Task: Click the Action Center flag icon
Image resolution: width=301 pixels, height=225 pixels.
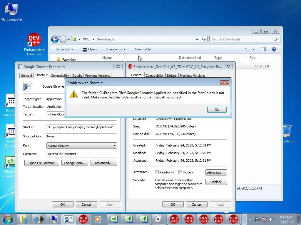Action: click(x=264, y=219)
